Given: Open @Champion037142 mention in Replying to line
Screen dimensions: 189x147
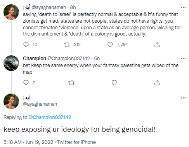Looking at the screenshot, I should [50, 117].
